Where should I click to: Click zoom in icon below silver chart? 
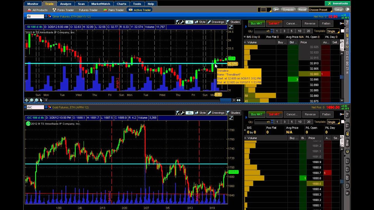point(32,100)
